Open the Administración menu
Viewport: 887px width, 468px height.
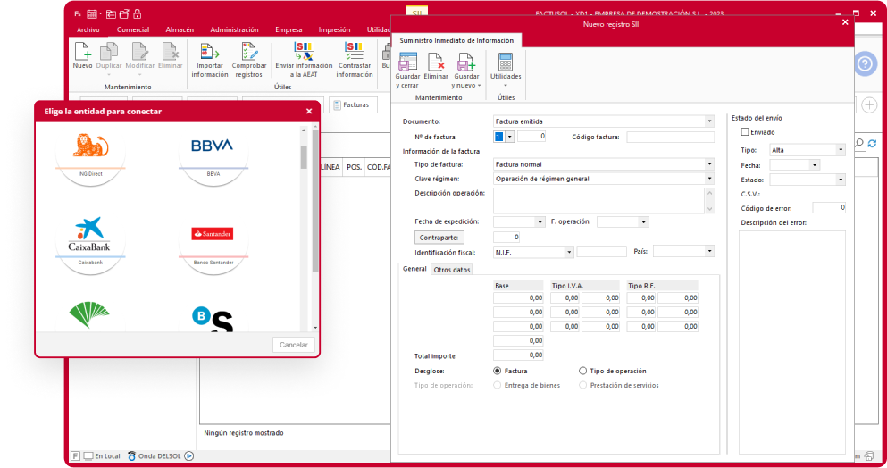pyautogui.click(x=234, y=29)
